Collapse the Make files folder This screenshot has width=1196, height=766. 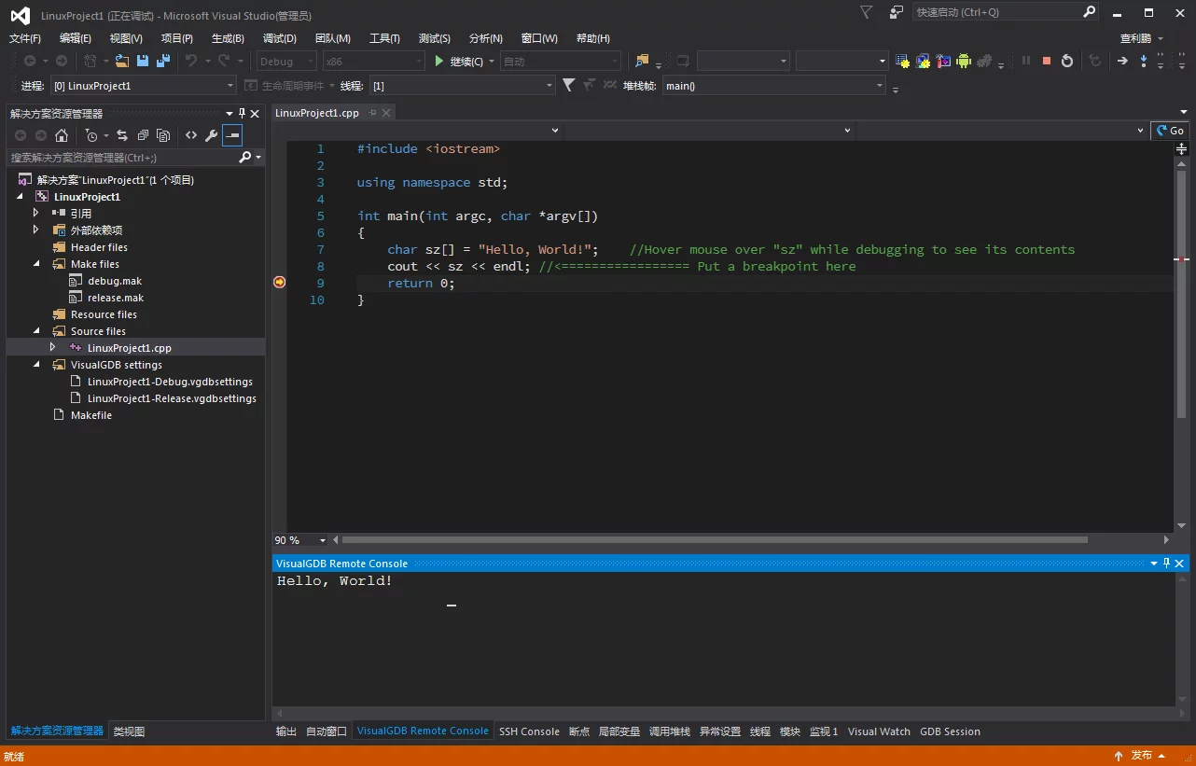36,264
